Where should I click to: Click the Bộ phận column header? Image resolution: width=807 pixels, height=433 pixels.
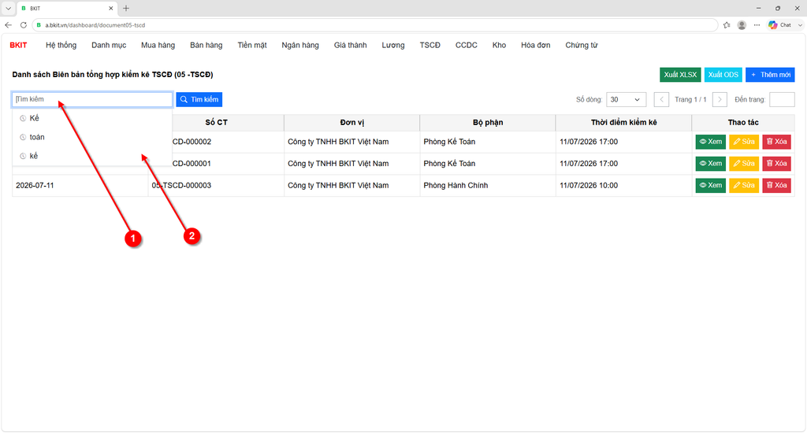(488, 122)
